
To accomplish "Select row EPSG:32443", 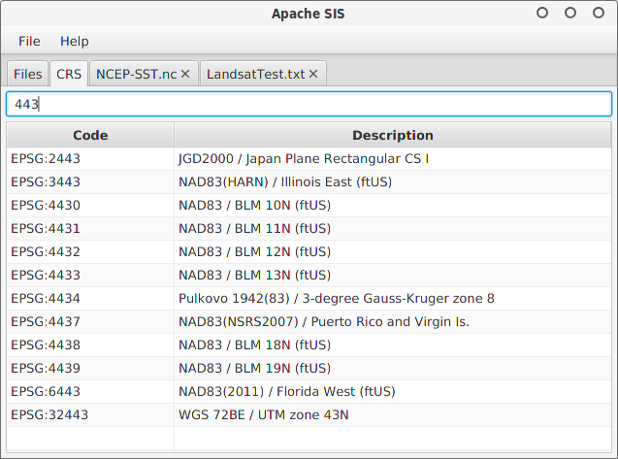I will click(309, 414).
